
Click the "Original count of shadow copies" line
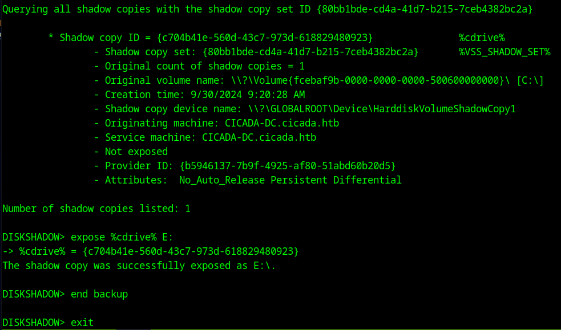204,66
